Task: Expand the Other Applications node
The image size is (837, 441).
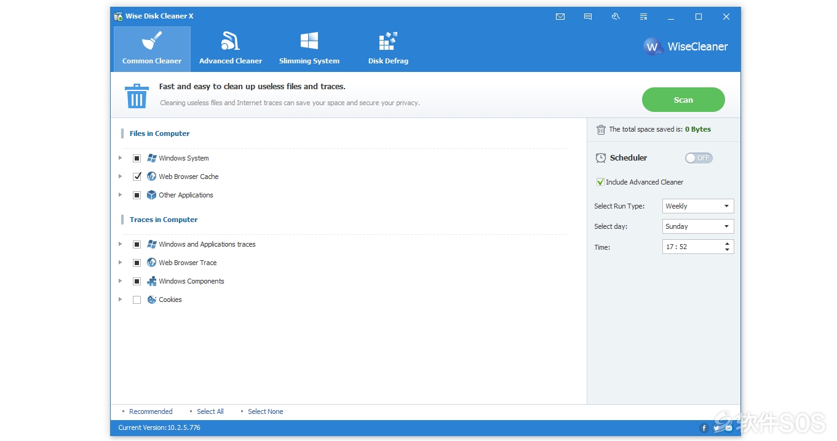Action: 121,195
